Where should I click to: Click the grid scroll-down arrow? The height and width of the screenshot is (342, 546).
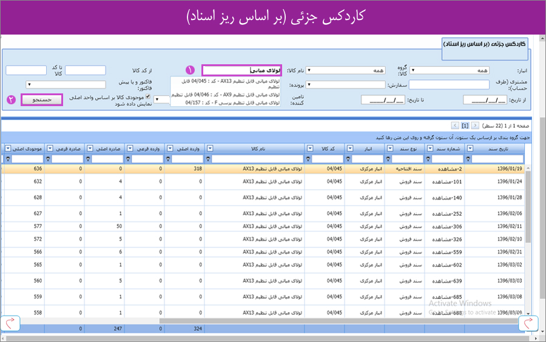coord(528,313)
